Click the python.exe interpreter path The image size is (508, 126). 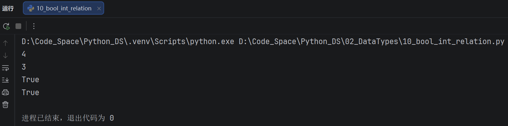(128, 42)
